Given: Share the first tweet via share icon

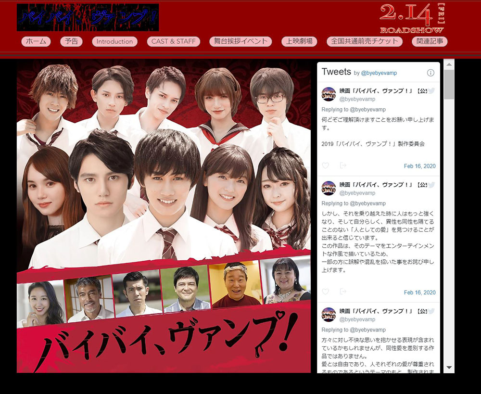Looking at the screenshot, I should click(x=343, y=166).
